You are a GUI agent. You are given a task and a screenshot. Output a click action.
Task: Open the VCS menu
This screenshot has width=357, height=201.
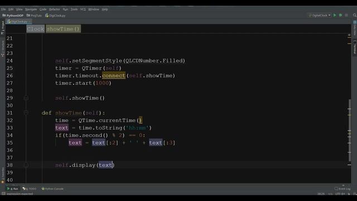(x=83, y=9)
